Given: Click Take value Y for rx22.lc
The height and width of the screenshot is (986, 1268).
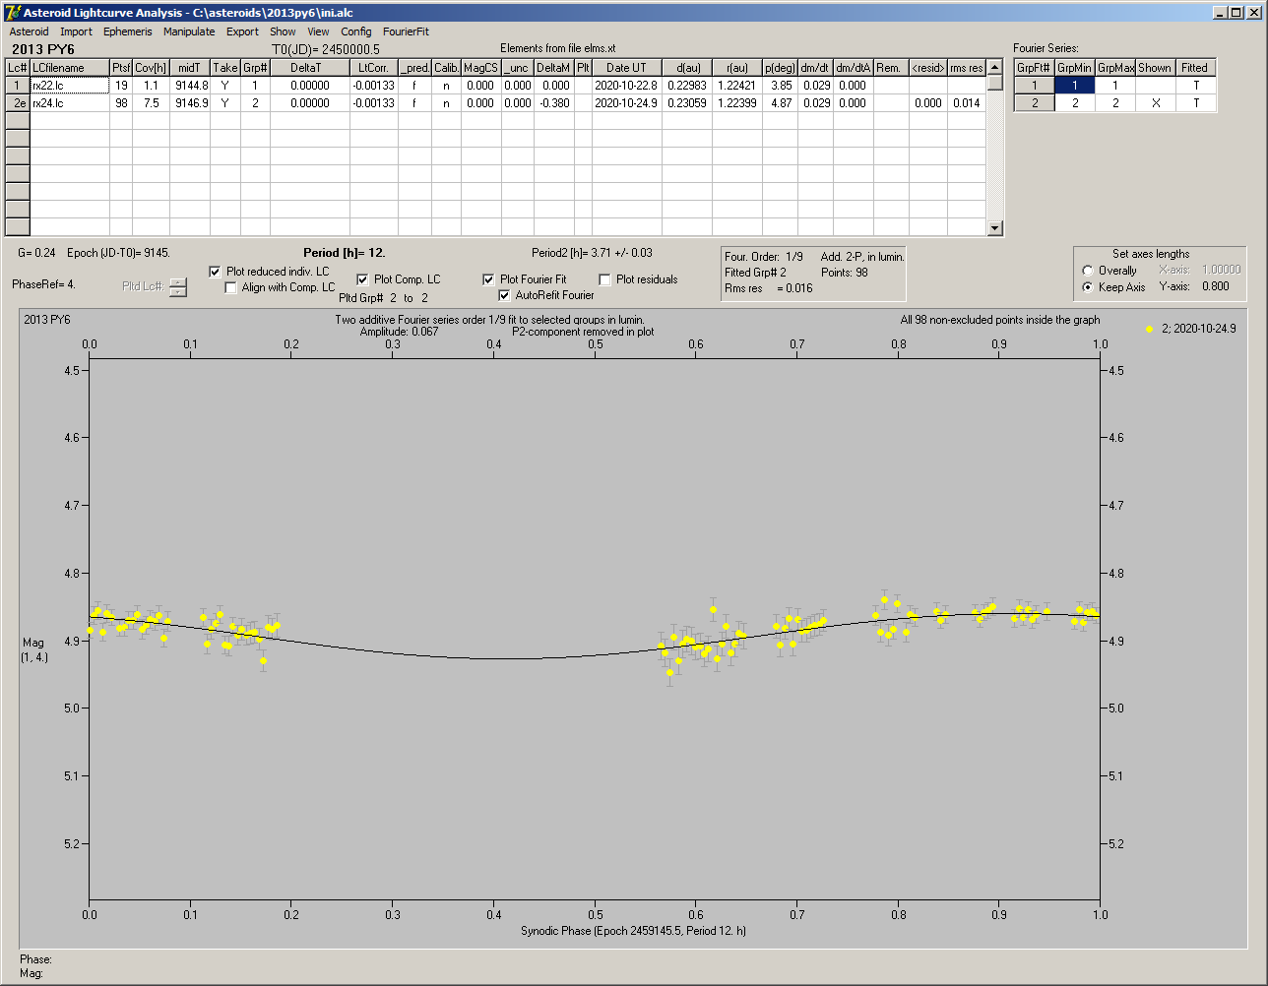Looking at the screenshot, I should coord(225,86).
